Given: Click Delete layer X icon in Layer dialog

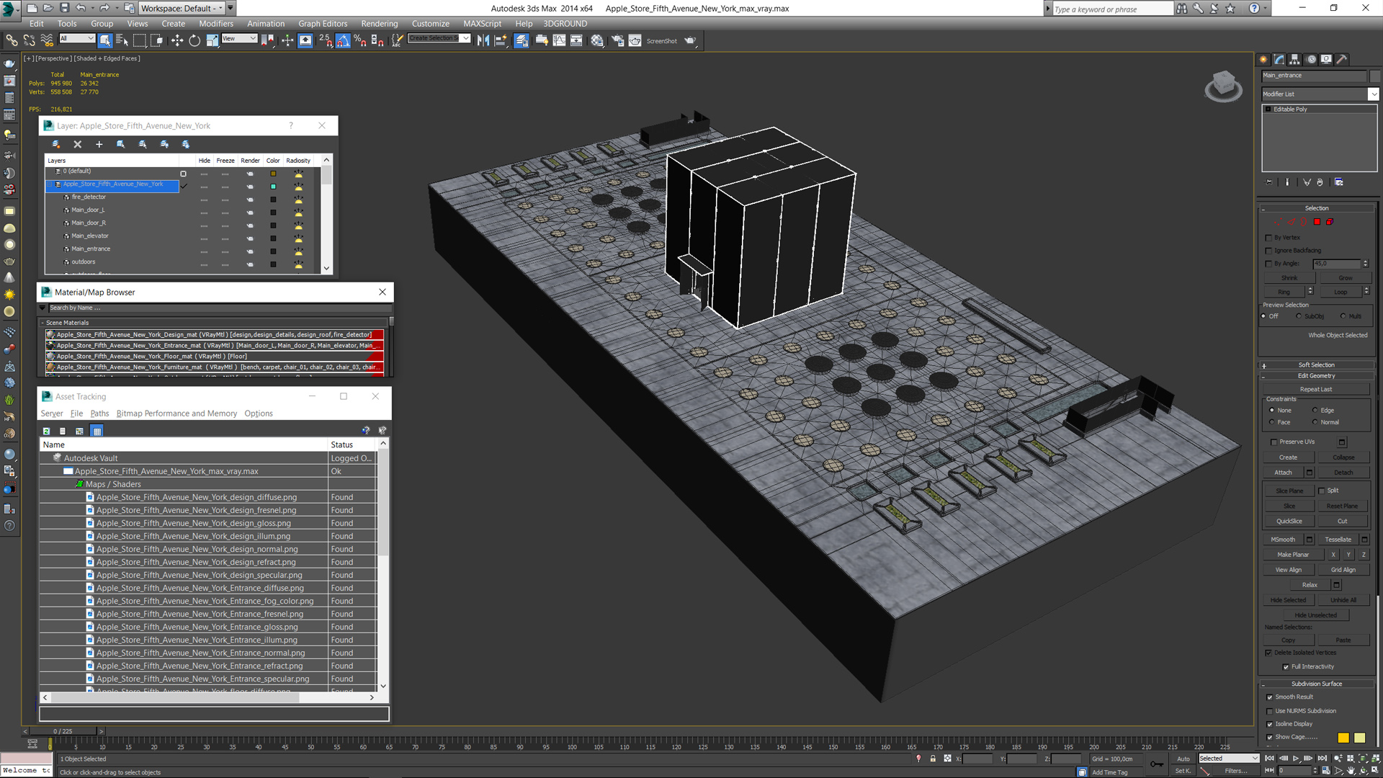Looking at the screenshot, I should (x=78, y=145).
